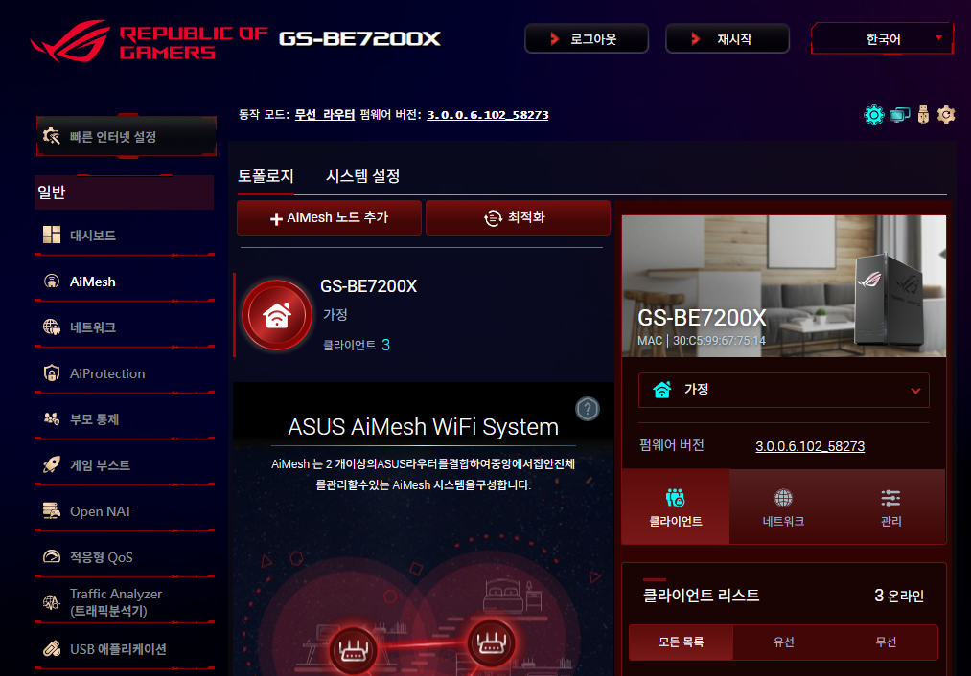
Task: Click the USB application icon
Action: [52, 649]
